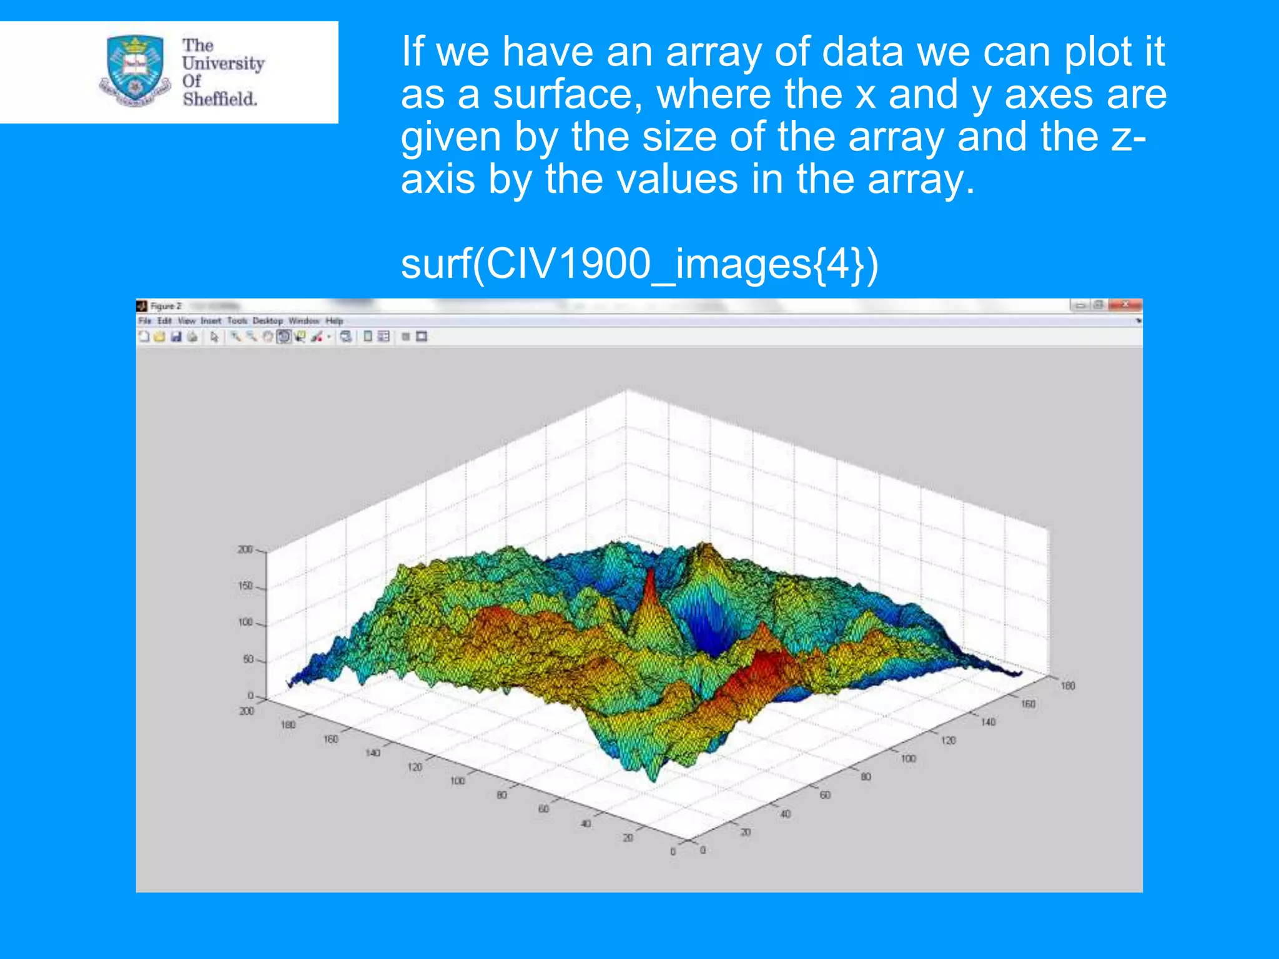Print the figure with the printer icon
This screenshot has height=959, width=1279.
tap(192, 337)
